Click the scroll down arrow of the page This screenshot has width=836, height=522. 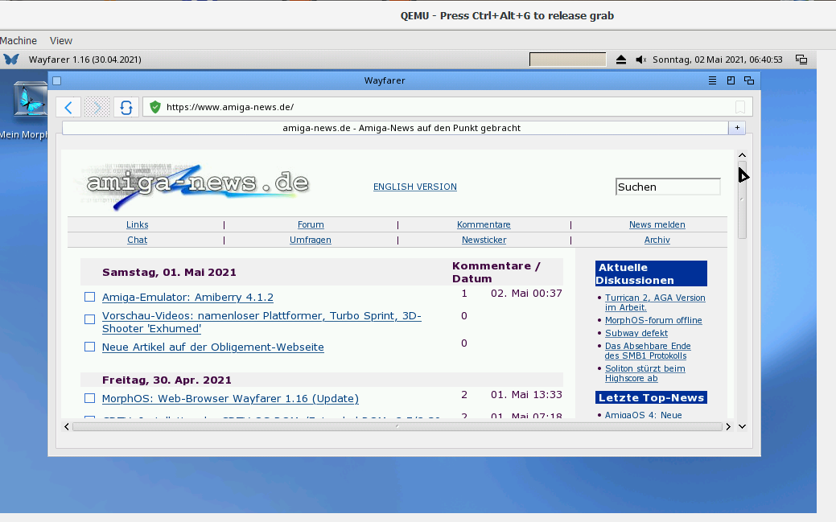pyautogui.click(x=742, y=426)
